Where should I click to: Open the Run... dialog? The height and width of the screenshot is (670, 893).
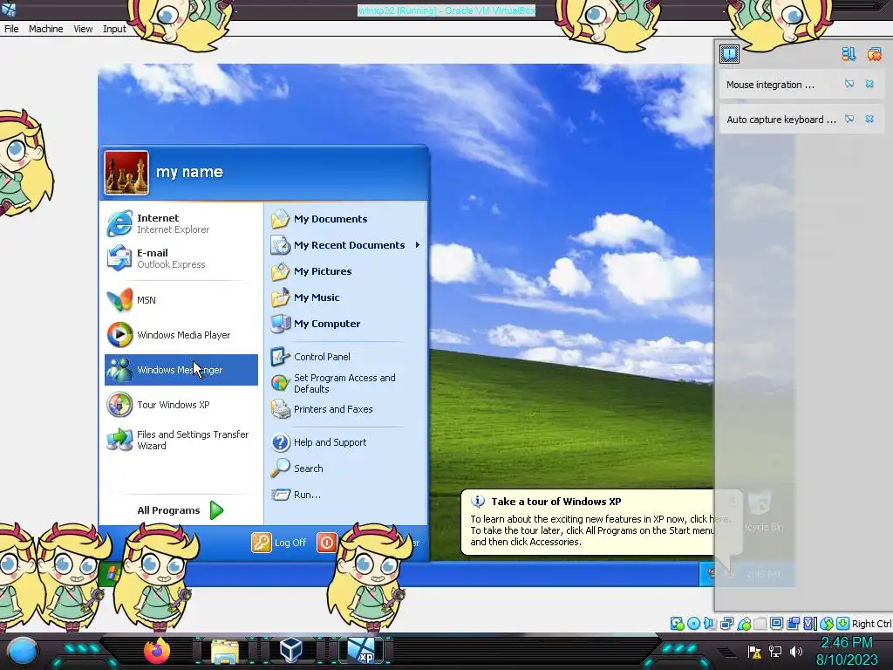pos(347,495)
